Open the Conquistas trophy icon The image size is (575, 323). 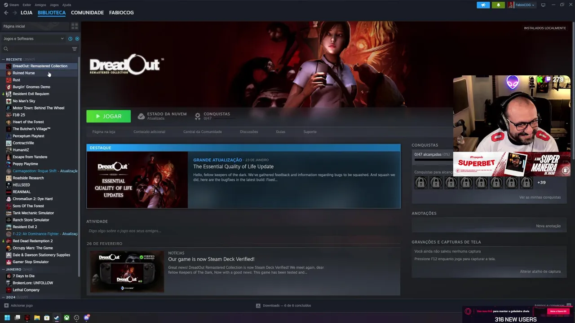197,116
